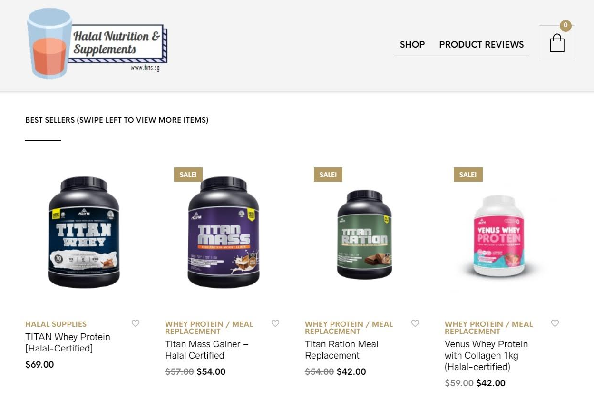Open the SHOP menu
Screen dimensions: 594x410
[x=412, y=44]
